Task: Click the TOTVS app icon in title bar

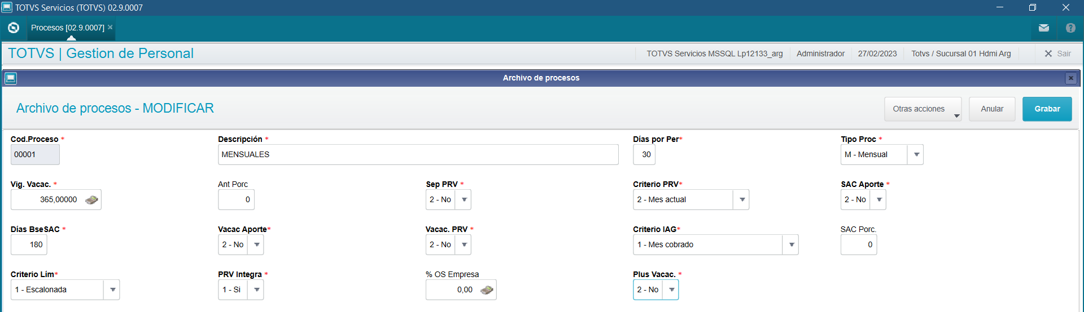Action: 7,7
